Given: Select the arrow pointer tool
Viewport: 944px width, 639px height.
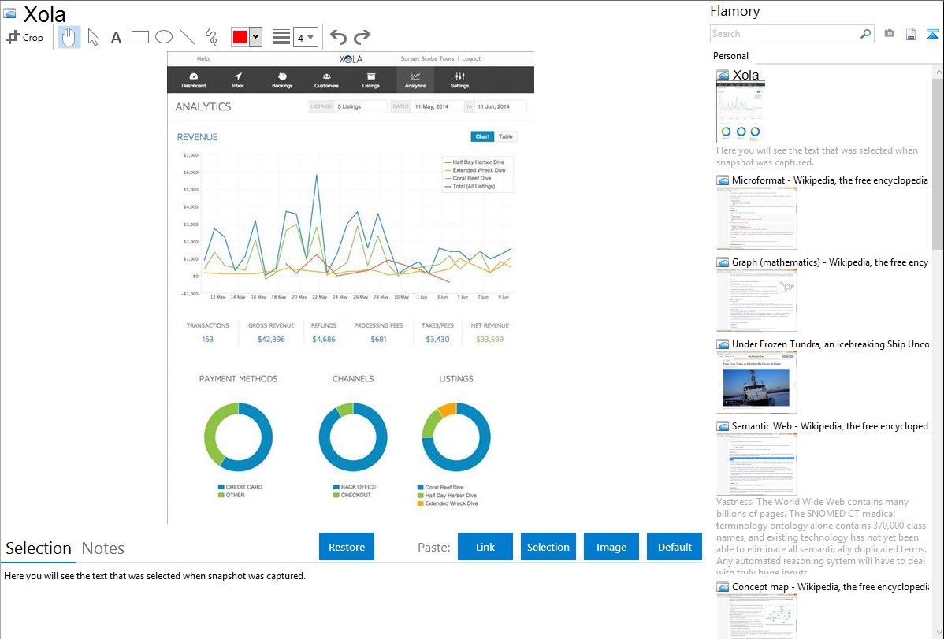Looking at the screenshot, I should pyautogui.click(x=93, y=37).
